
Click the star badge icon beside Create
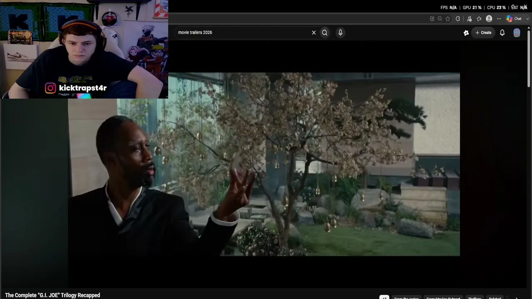tap(466, 33)
